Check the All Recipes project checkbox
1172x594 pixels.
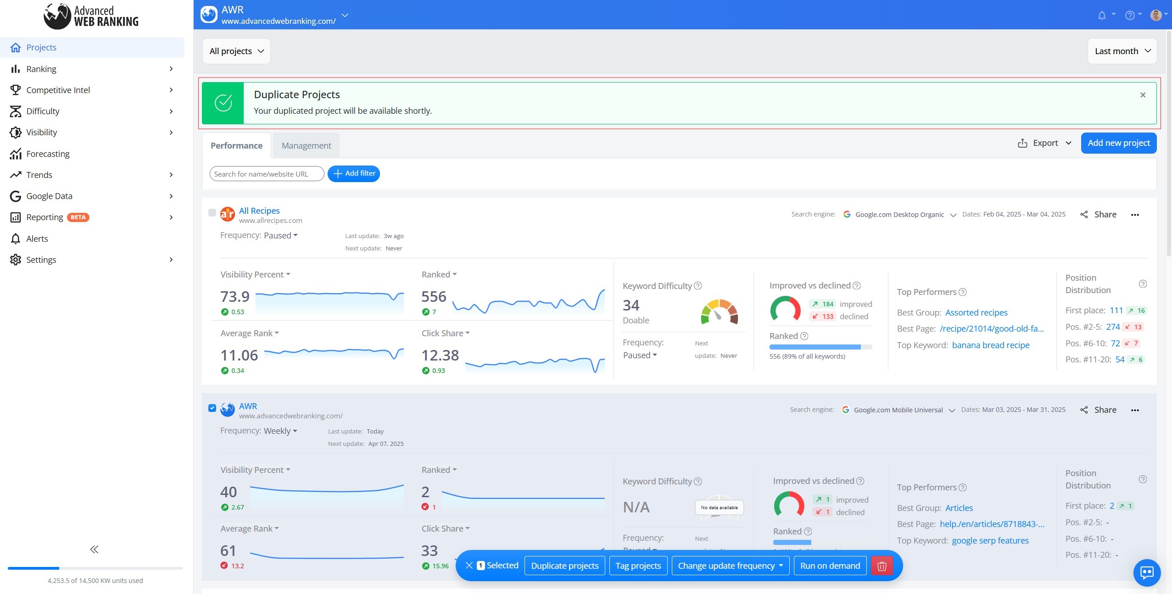tap(212, 212)
